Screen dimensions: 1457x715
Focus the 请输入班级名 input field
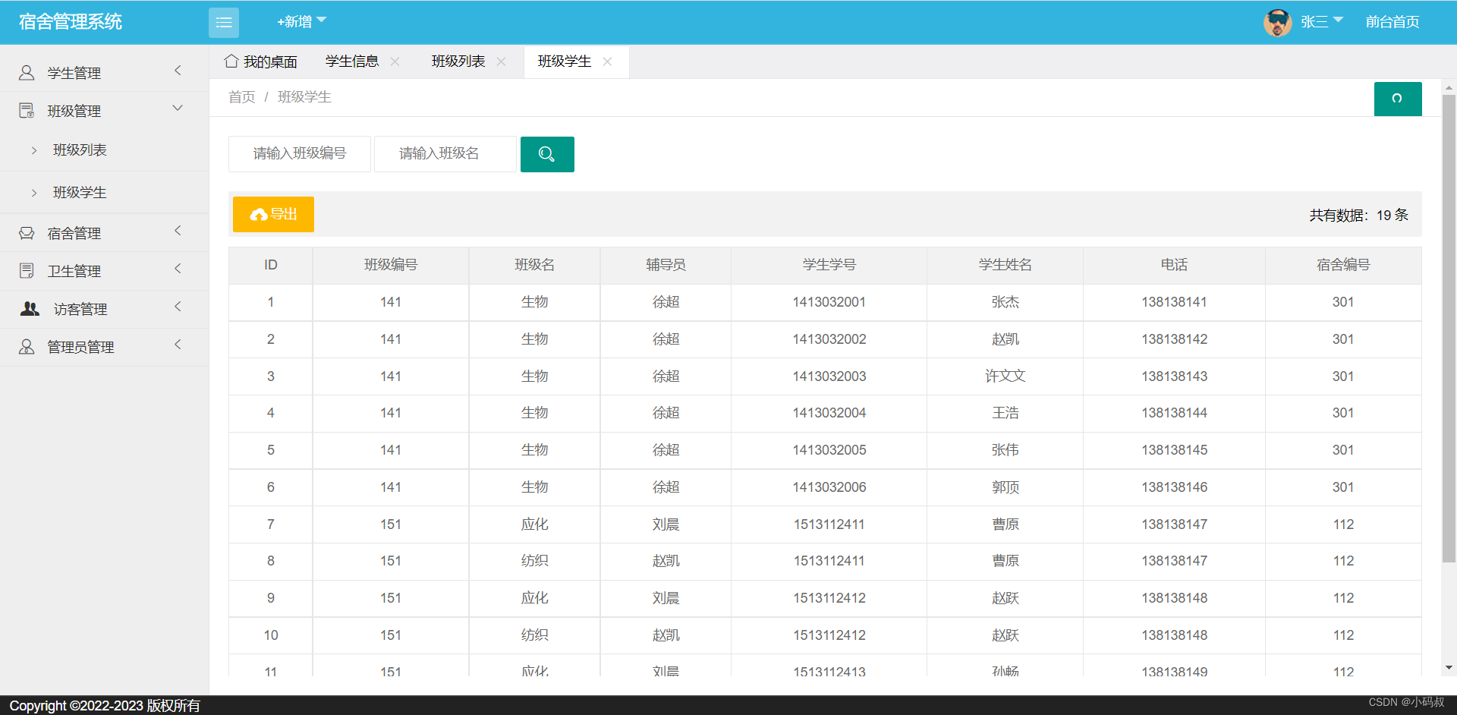[x=445, y=154]
